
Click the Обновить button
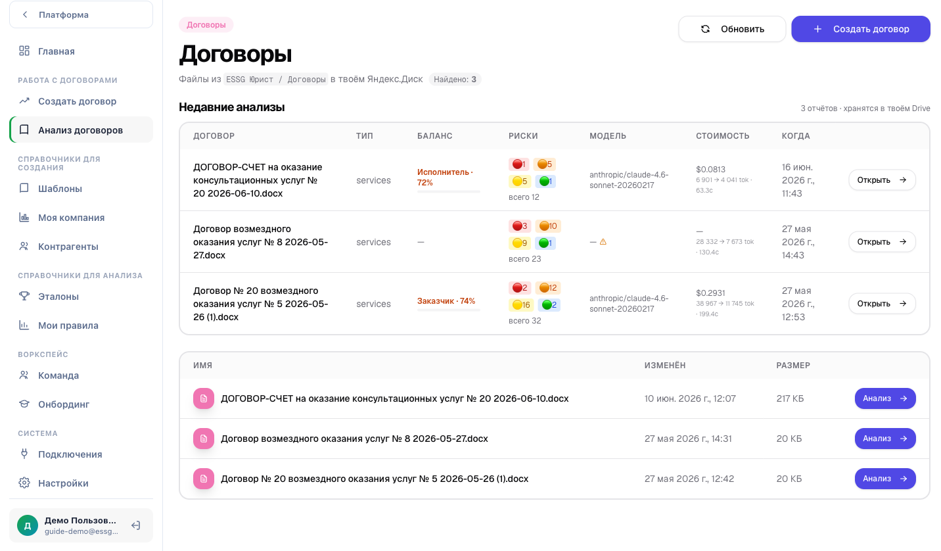[732, 29]
